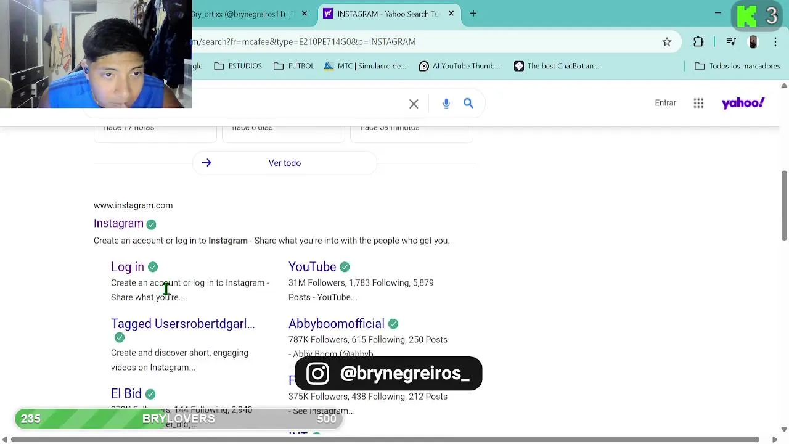This screenshot has width=789, height=444.
Task: Close the INSTAGRAM Yahoo Search tab
Action: (x=451, y=14)
